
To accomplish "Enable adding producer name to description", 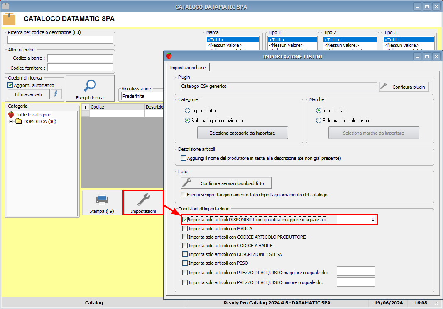I will 184,158.
